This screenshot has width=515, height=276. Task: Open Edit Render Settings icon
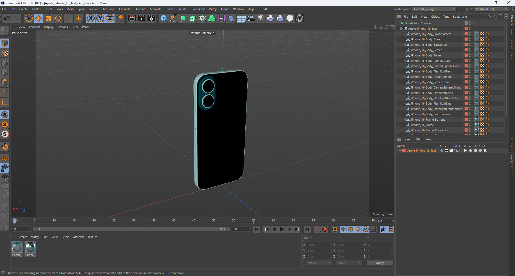point(151,18)
